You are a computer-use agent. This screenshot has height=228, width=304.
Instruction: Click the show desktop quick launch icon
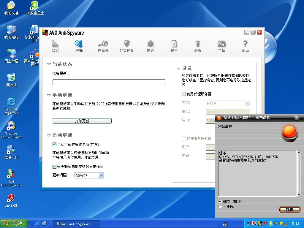point(45,224)
